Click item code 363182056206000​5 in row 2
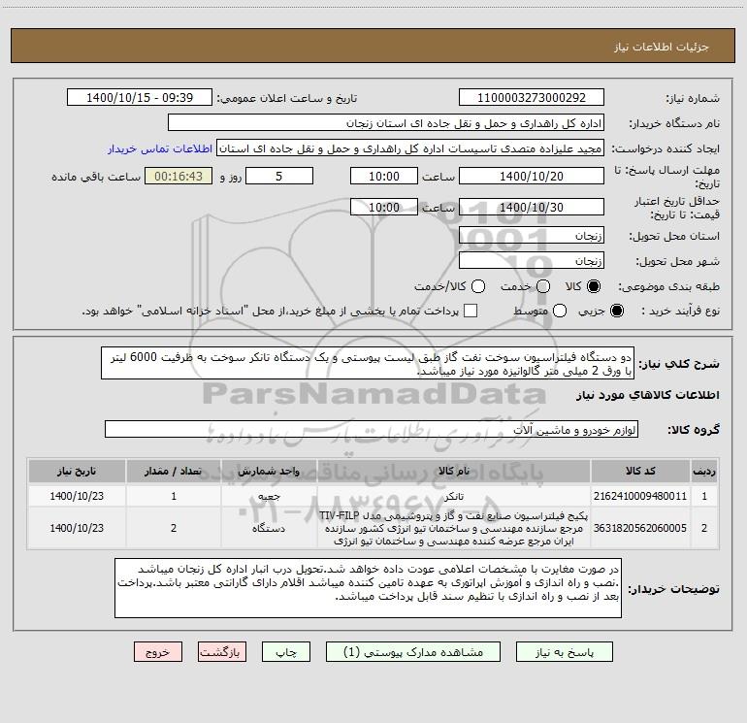The height and width of the screenshot is (723, 747). [640, 528]
